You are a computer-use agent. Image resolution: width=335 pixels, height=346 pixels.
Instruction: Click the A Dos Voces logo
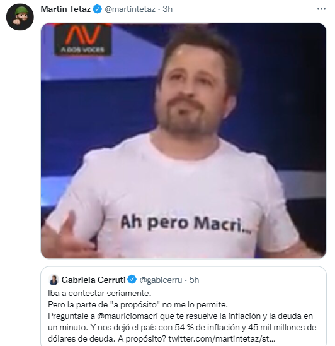82,39
